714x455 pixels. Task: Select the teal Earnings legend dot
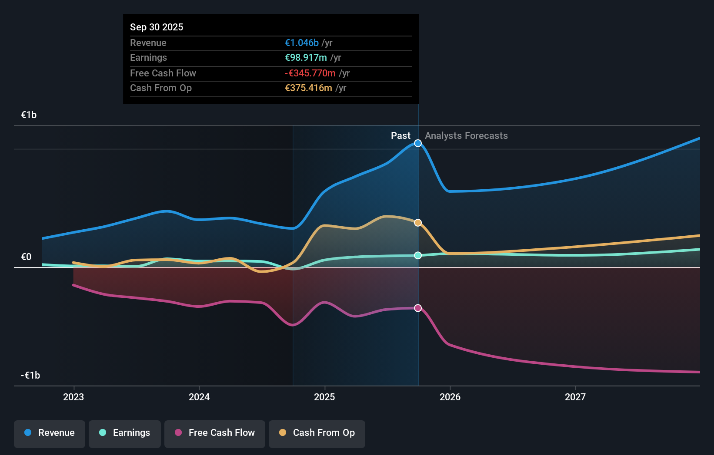click(102, 433)
